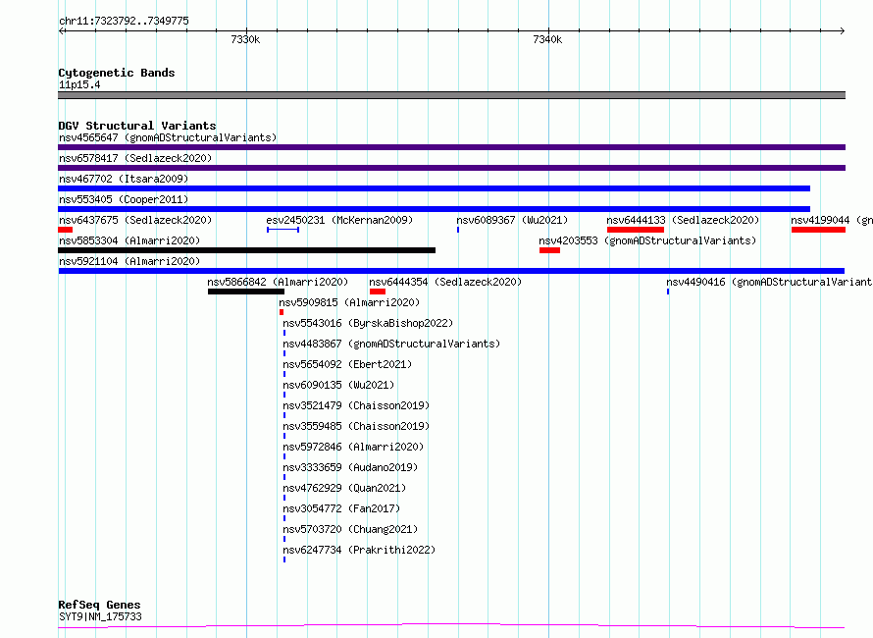Screen dimensions: 873x638
Task: Click the Cytogenetic Bands track title
Action: click(x=117, y=73)
